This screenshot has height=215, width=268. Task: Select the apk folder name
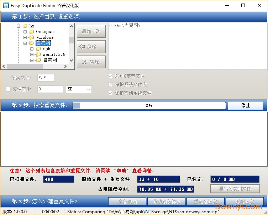tap(47, 49)
